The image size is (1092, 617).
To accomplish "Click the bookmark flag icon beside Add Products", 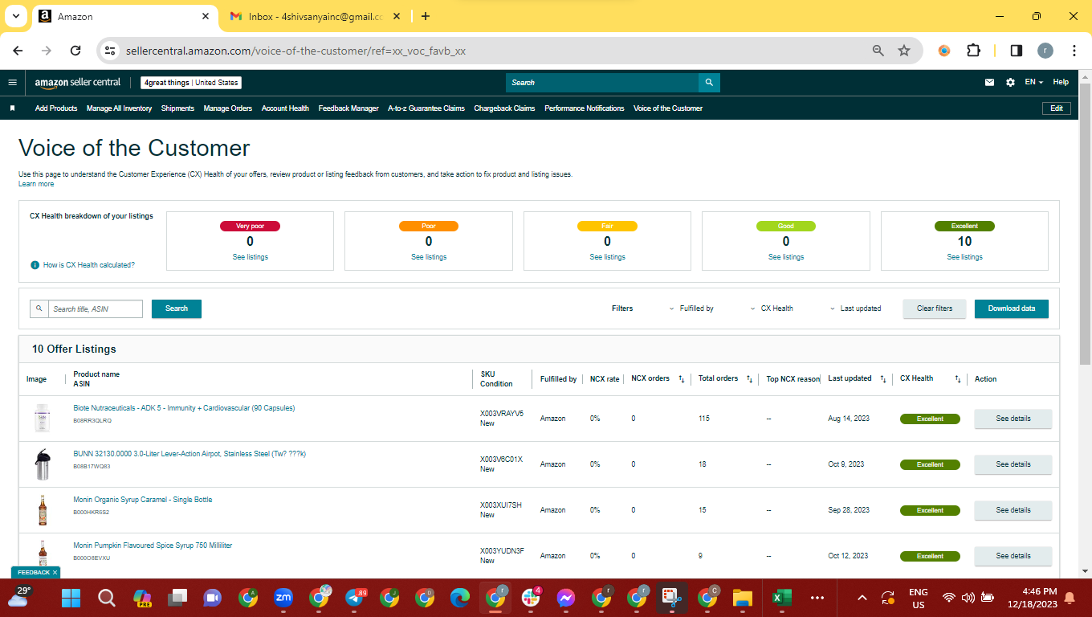I will [x=12, y=108].
